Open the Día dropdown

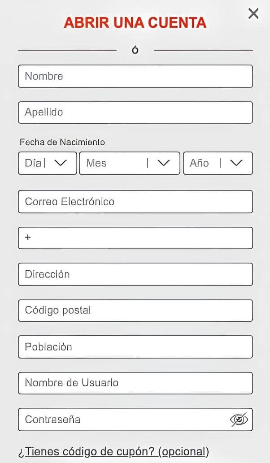(47, 163)
